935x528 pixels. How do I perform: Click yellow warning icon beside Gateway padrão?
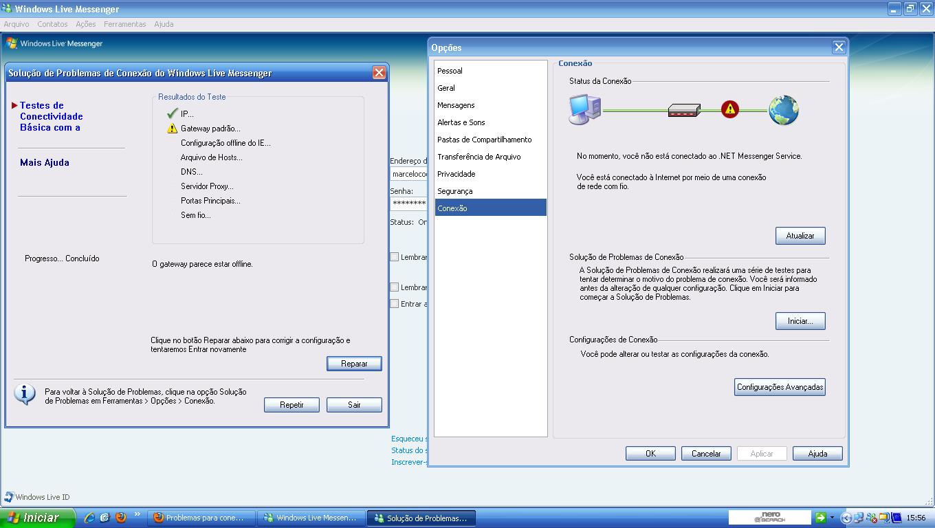pyautogui.click(x=172, y=129)
